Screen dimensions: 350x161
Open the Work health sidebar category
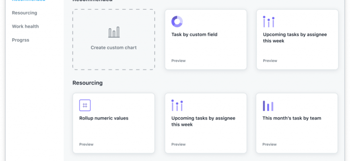pyautogui.click(x=25, y=27)
